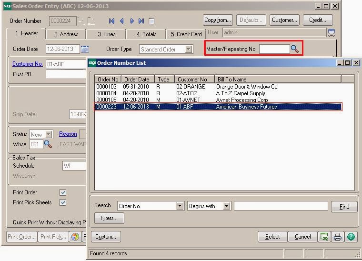Expand Begins with condition dropdown

(227, 206)
